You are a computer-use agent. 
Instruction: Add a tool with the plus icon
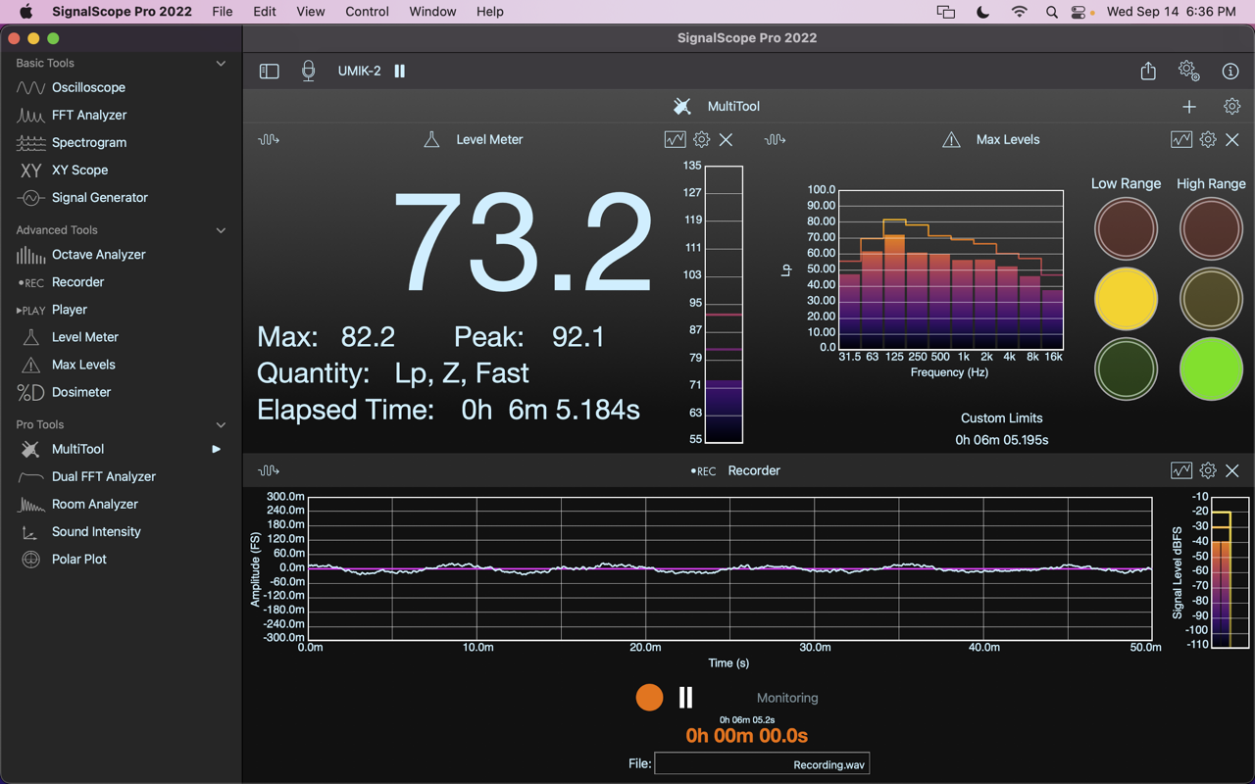tap(1189, 106)
